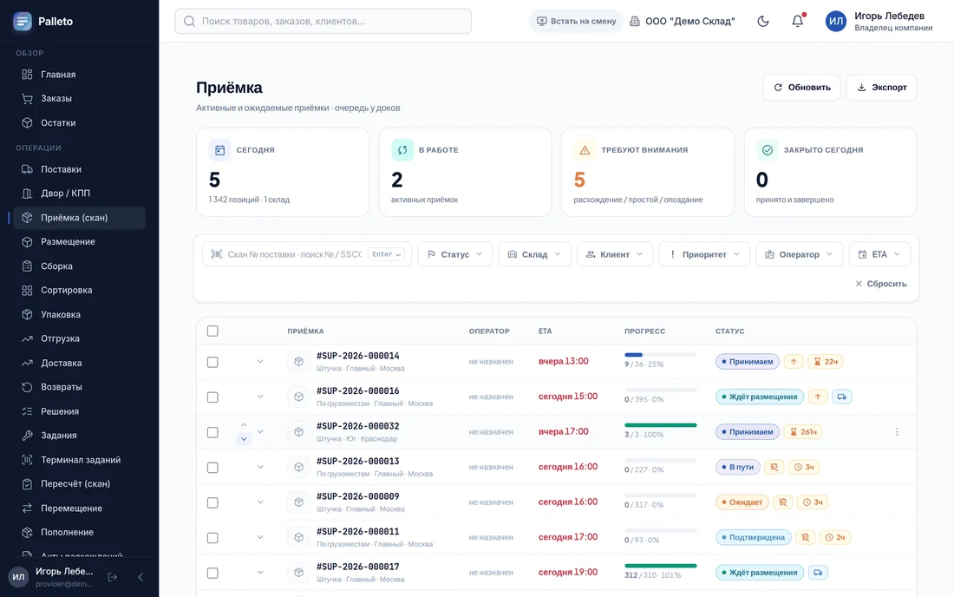Open Размещение in sidebar
954x597 pixels.
[x=79, y=242]
